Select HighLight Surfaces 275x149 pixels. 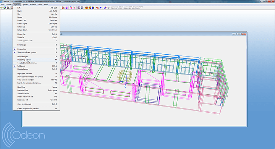(36, 73)
